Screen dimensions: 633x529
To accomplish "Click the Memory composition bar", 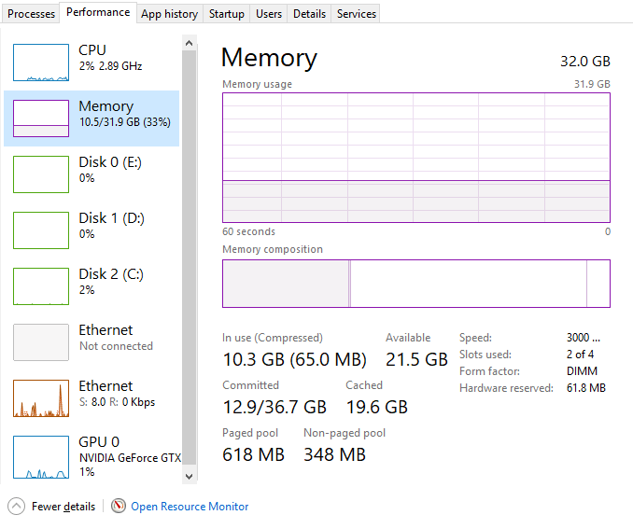I will point(415,284).
